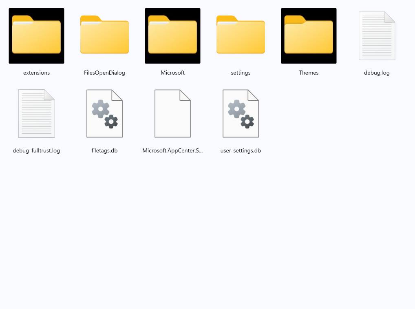Select the debug.log file icon
415x309 pixels.
(377, 36)
